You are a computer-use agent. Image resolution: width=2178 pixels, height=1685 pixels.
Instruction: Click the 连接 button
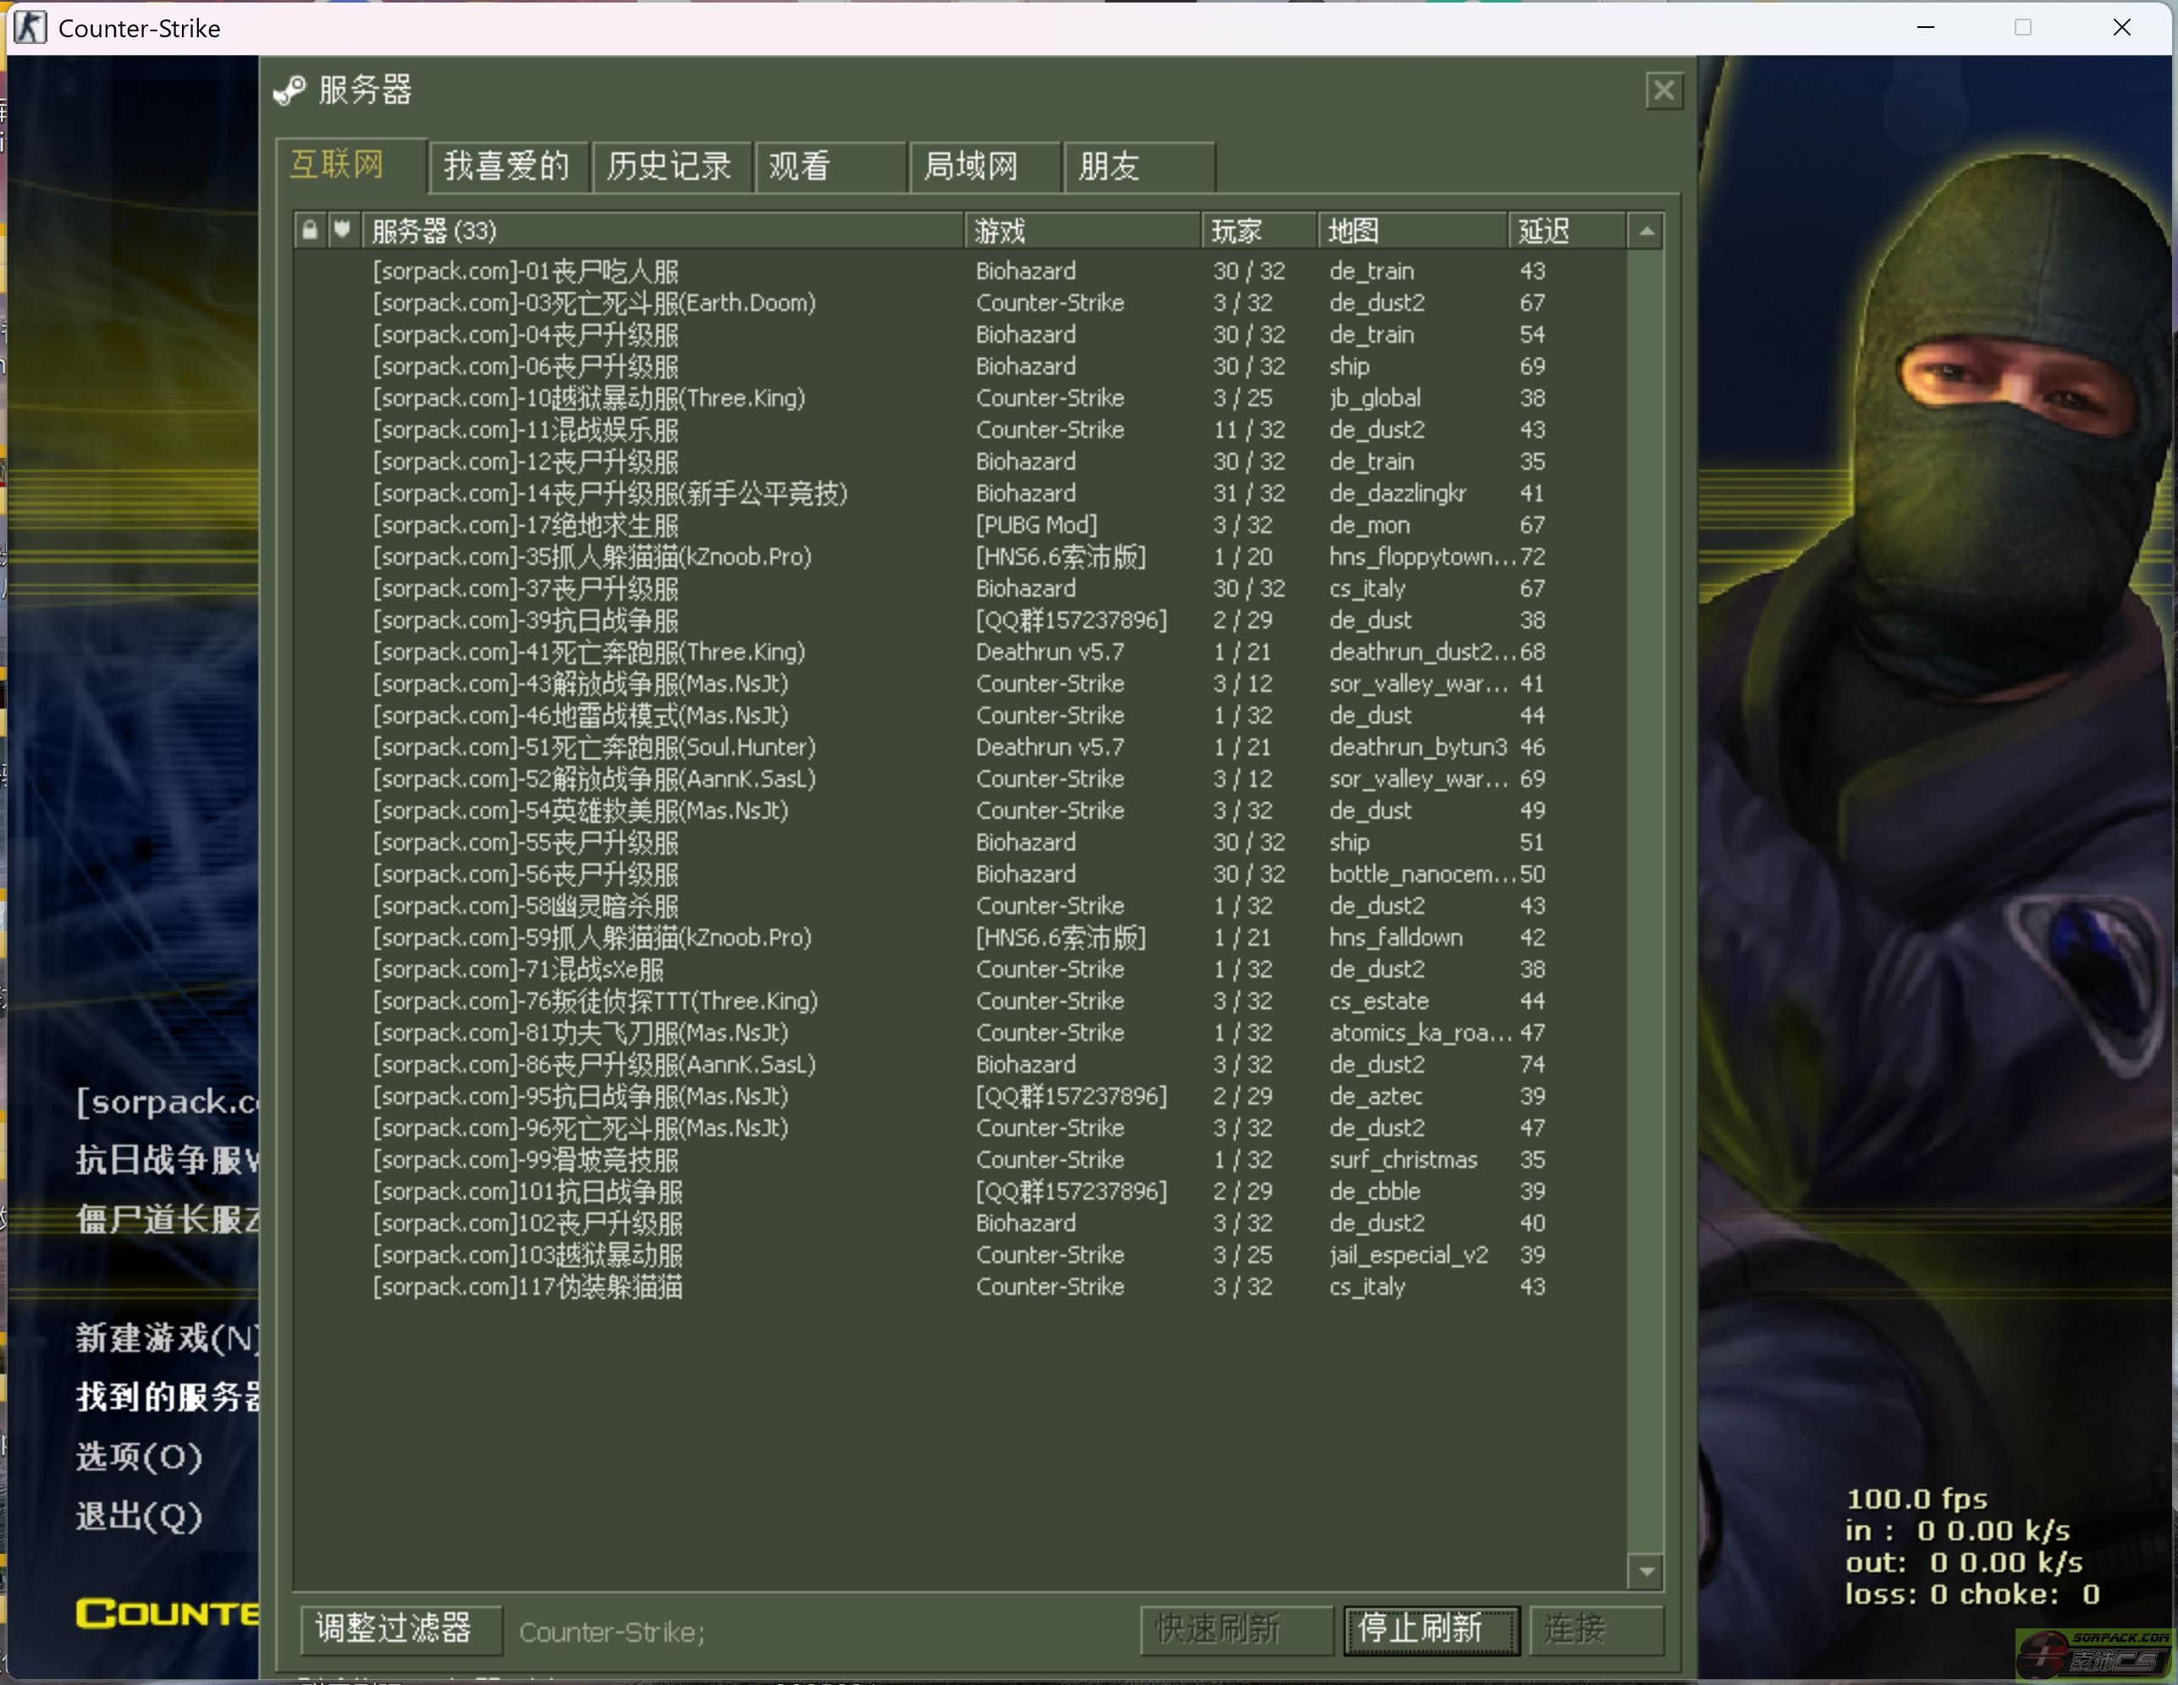click(1596, 1629)
